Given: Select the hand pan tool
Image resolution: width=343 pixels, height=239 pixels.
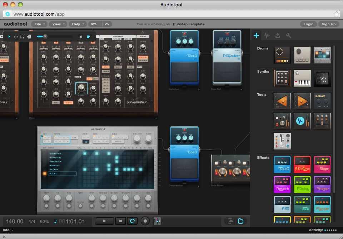Looking at the screenshot, I should click(29, 36).
